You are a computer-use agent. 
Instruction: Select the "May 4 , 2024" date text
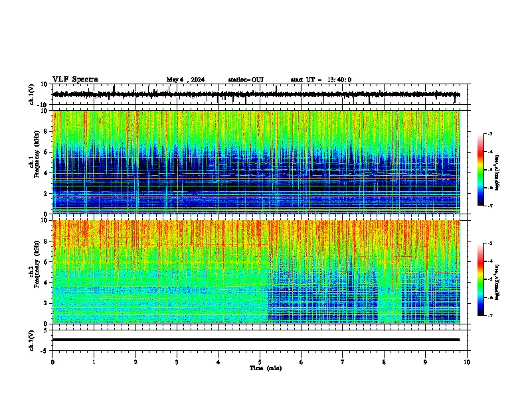[x=185, y=80]
